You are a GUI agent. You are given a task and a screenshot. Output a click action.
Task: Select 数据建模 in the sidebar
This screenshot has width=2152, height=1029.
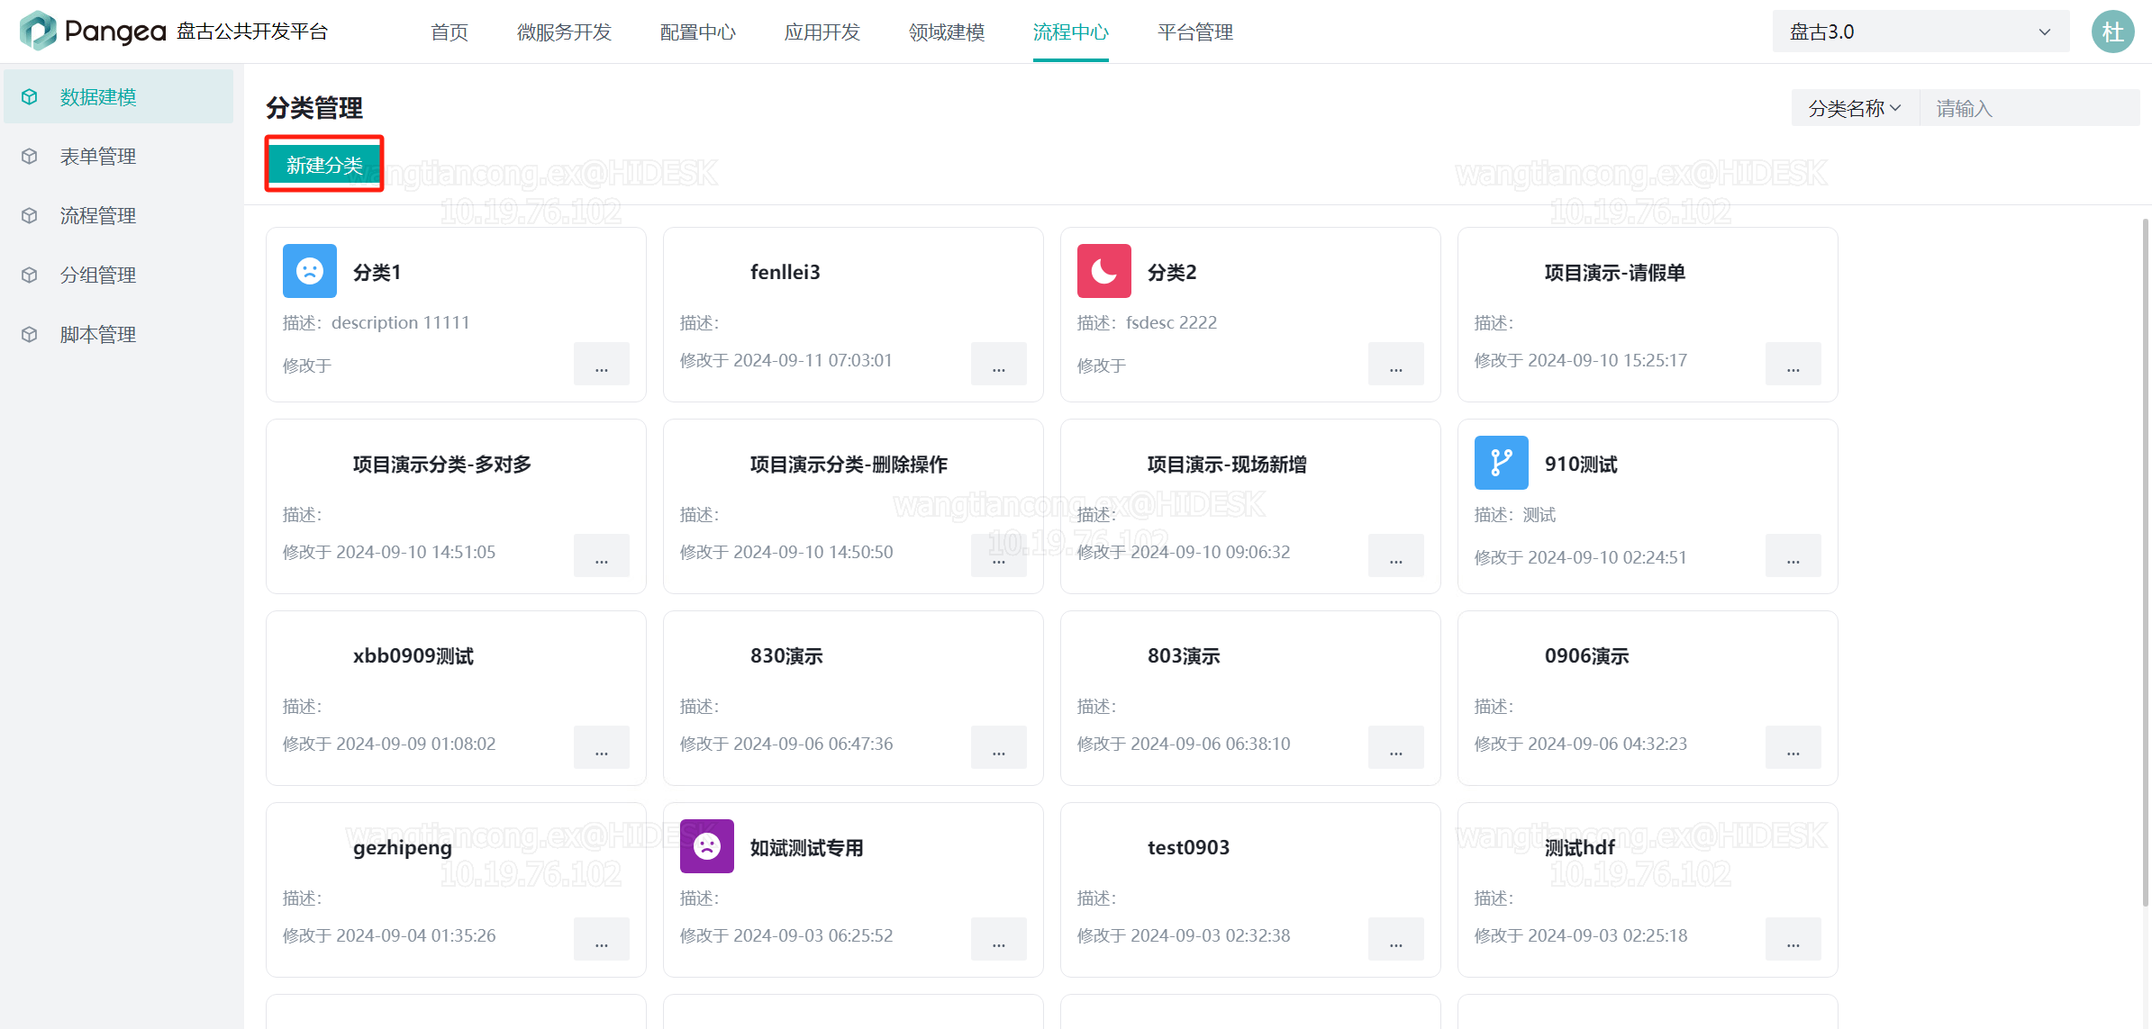[119, 96]
